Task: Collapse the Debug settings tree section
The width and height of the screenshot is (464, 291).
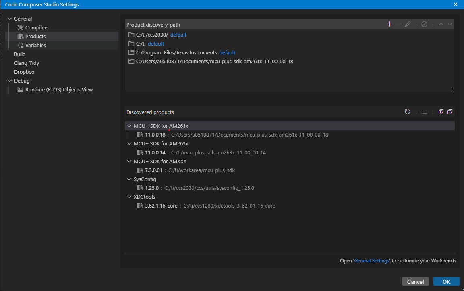Action: (10, 81)
